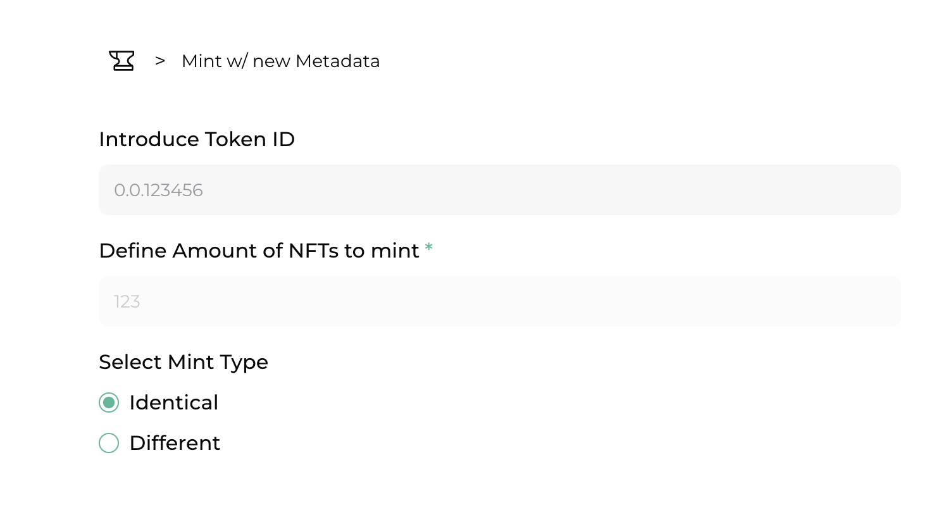
Task: Click the Define Amount of NFTs label
Action: point(259,251)
